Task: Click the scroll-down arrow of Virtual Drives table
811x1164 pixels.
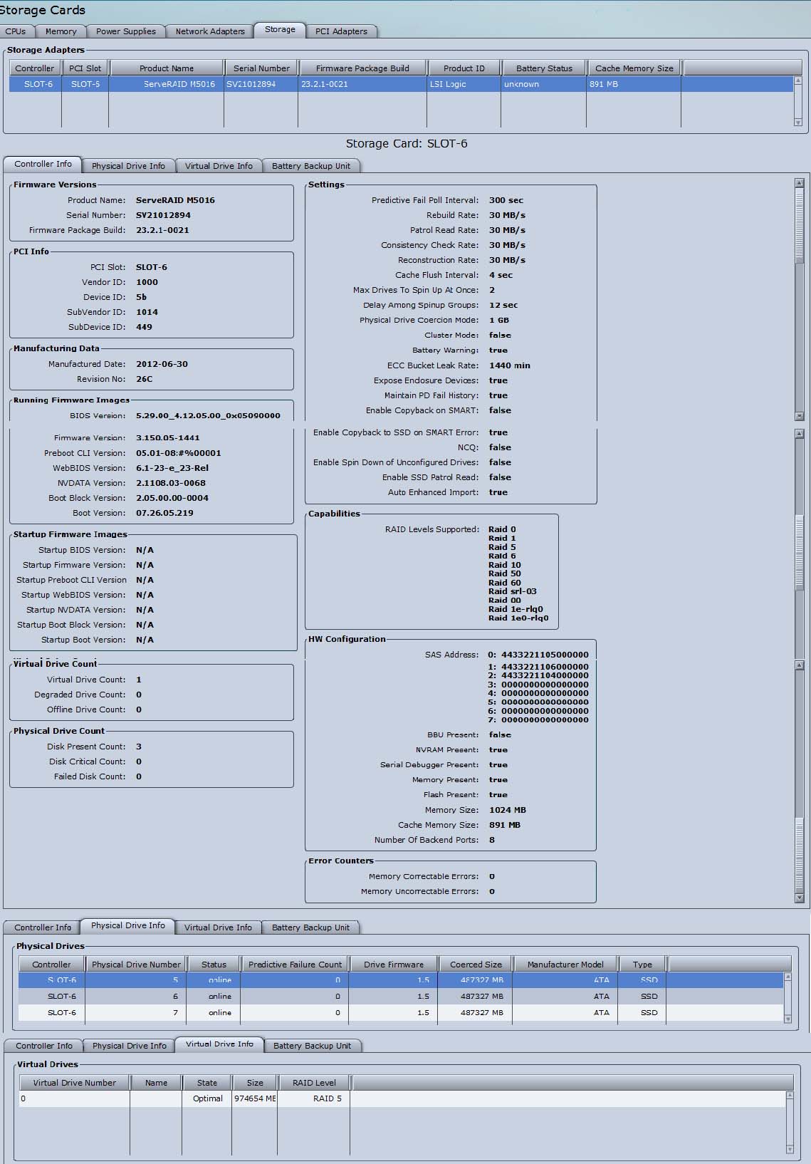Action: [x=789, y=1149]
